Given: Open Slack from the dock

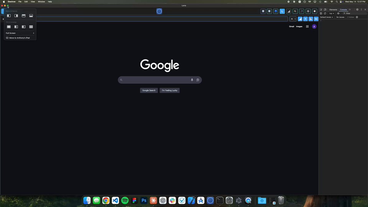Looking at the screenshot, I should point(172,201).
